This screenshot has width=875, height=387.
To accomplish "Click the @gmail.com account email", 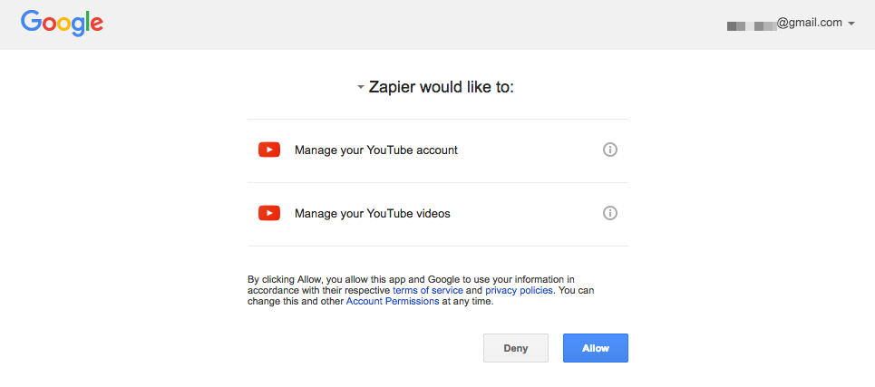I will point(784,23).
